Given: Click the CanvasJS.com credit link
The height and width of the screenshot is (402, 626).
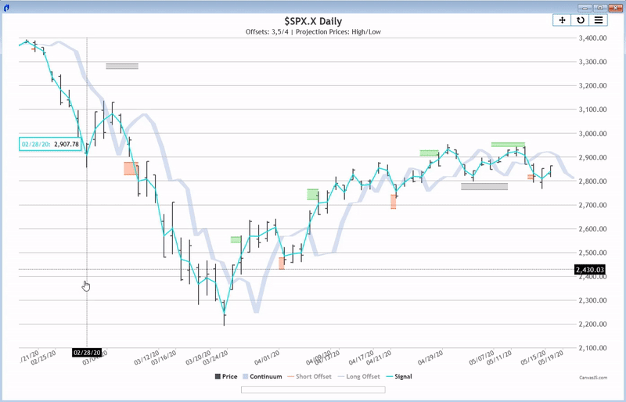Looking at the screenshot, I should [593, 378].
